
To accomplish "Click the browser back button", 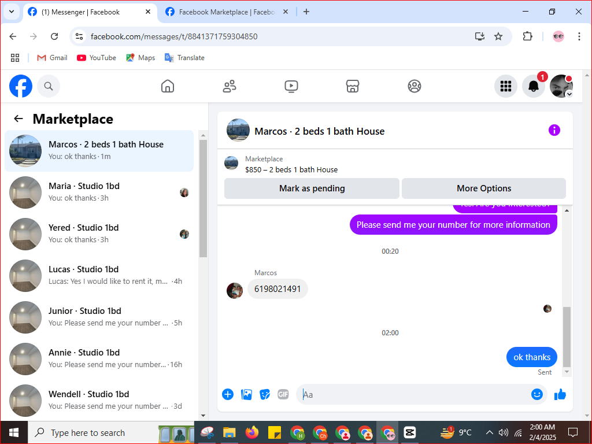I will 13,36.
